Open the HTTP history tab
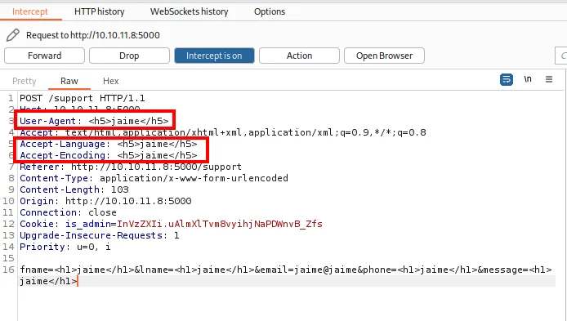This screenshot has height=321, width=567. pyautogui.click(x=99, y=11)
